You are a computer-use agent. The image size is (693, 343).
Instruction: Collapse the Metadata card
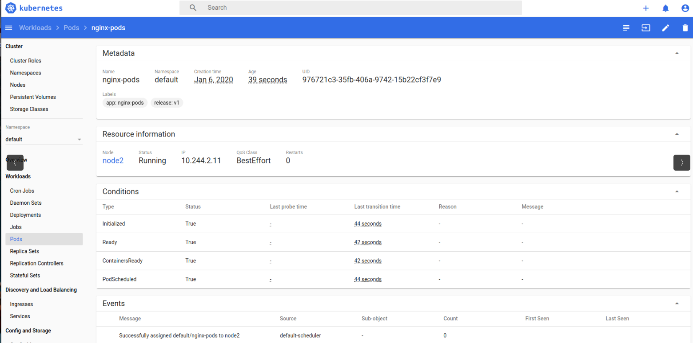click(677, 53)
